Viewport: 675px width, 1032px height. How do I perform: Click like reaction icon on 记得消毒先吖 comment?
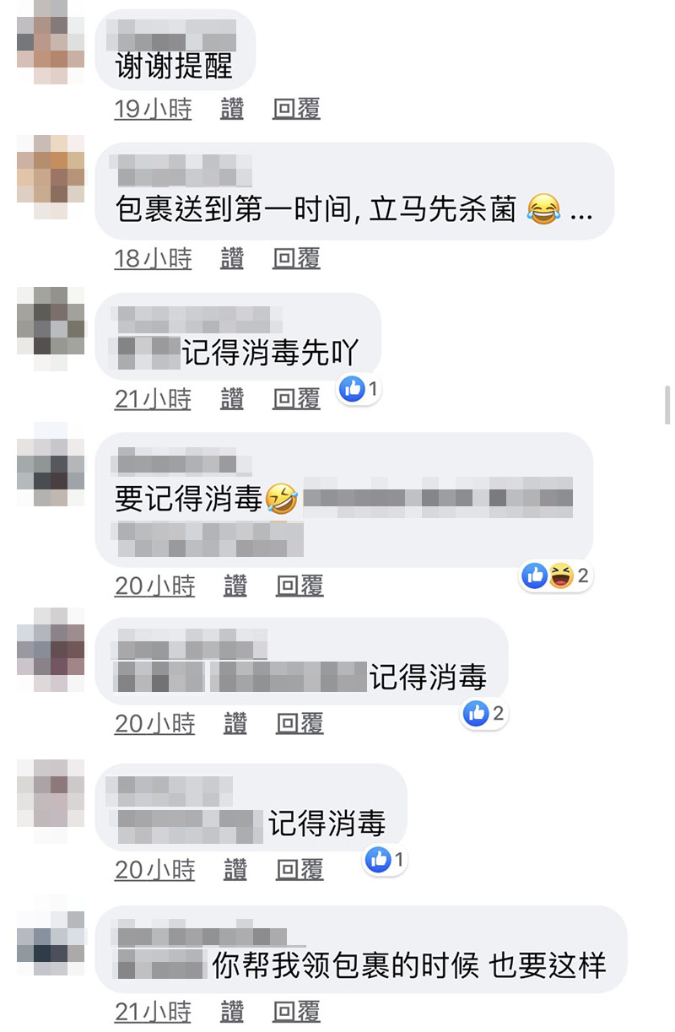tap(352, 389)
